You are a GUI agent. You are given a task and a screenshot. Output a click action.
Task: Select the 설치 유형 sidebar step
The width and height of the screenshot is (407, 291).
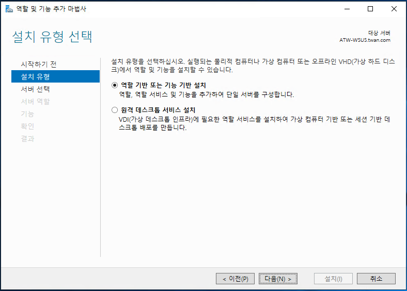pos(56,76)
